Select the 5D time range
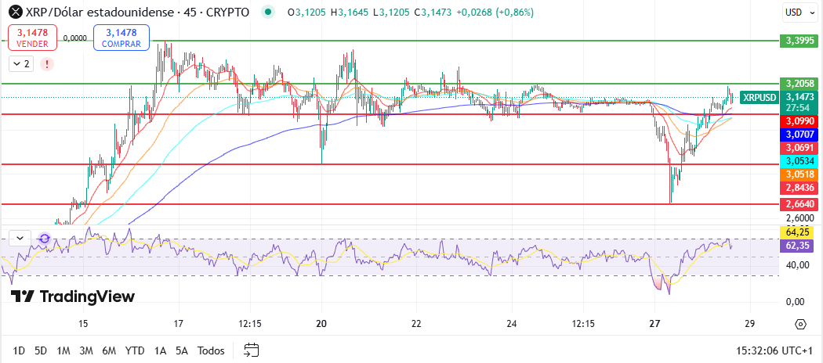Viewport: 823px width, 363px height. [41, 350]
